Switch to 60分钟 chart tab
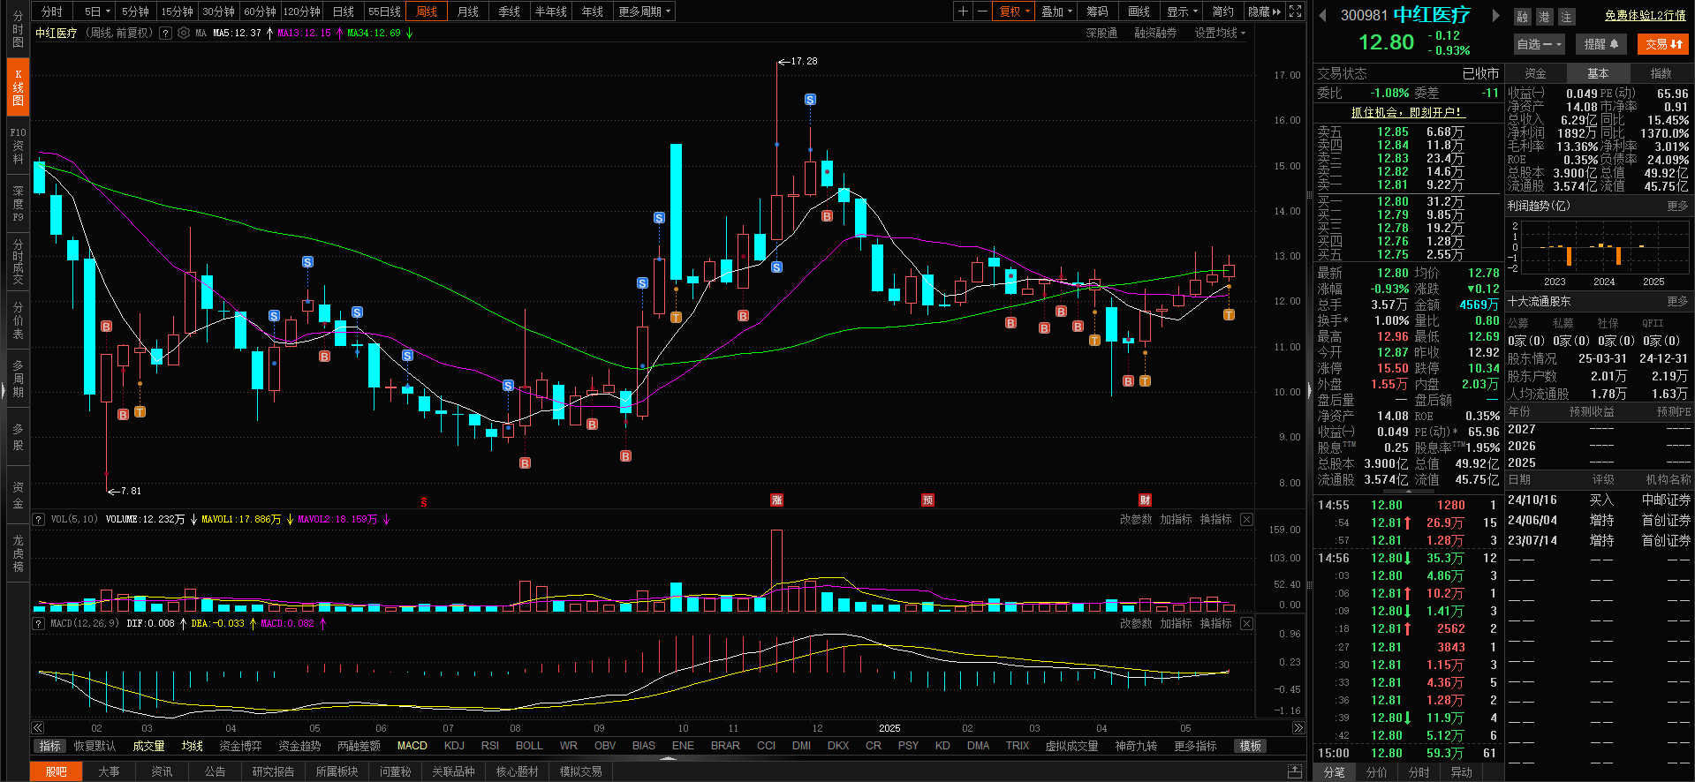 coord(260,11)
